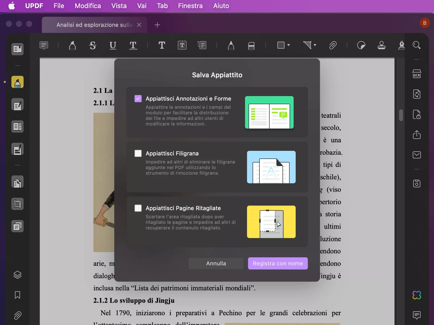Screen dimensions: 434x325
Task: Select the sticky note comment tool
Action: pos(44,45)
